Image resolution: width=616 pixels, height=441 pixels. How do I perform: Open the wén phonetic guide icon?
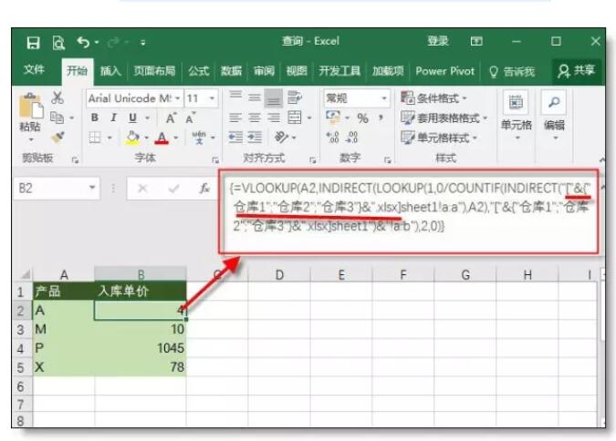199,138
